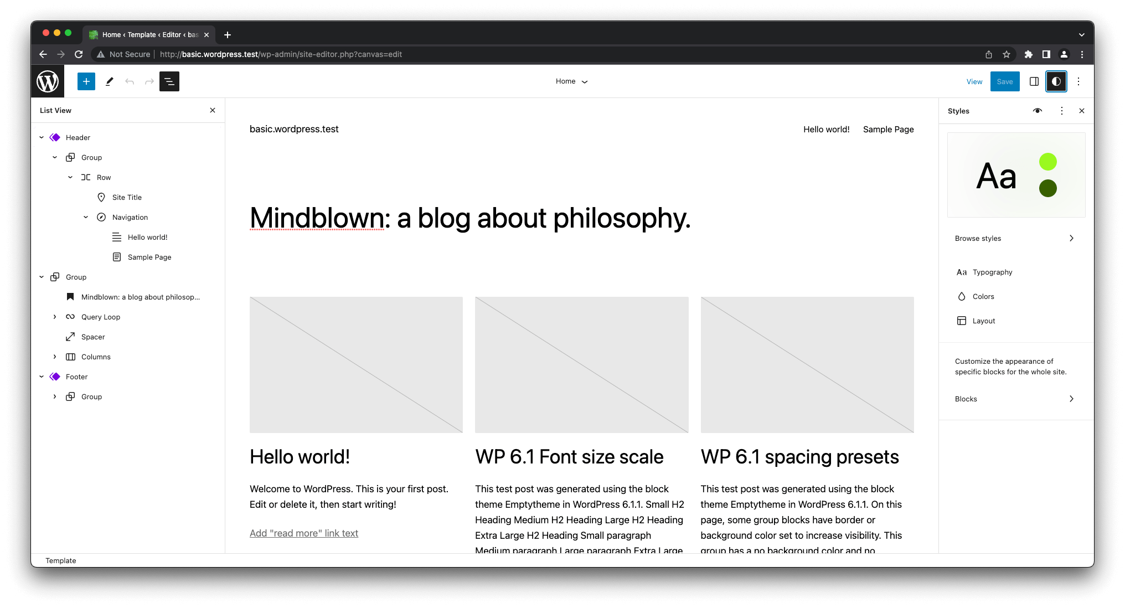Collapse the Header tree item
Viewport: 1125px width, 608px height.
pos(41,137)
